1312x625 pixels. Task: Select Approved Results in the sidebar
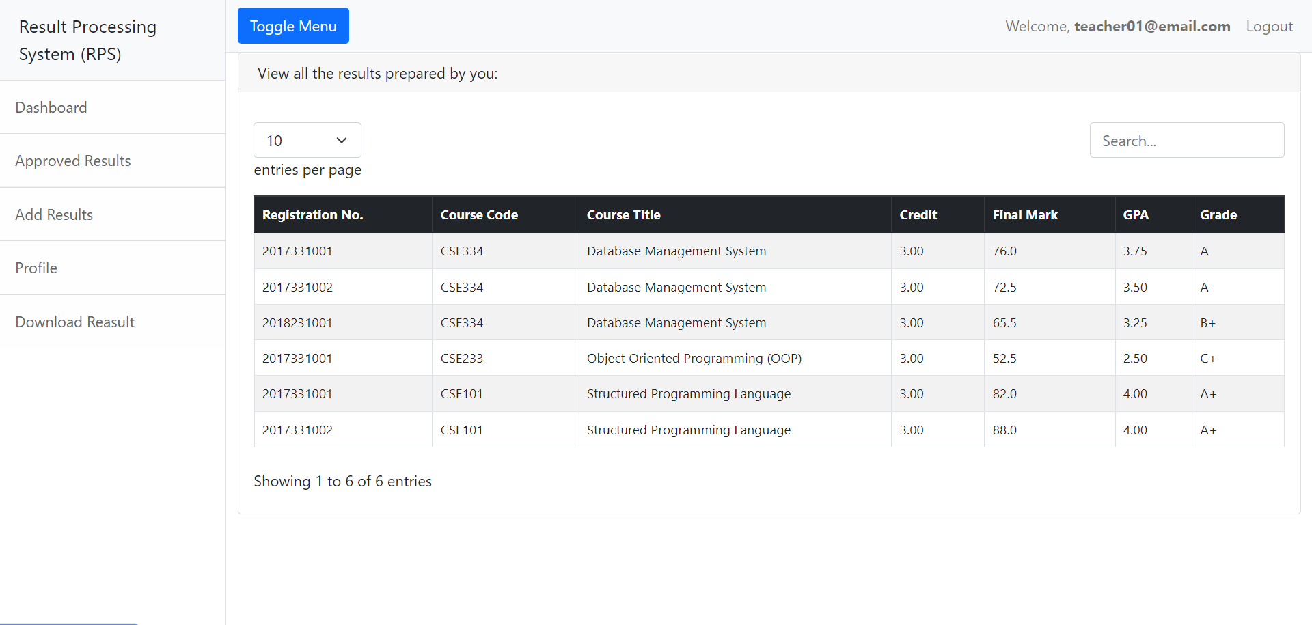tap(72, 161)
